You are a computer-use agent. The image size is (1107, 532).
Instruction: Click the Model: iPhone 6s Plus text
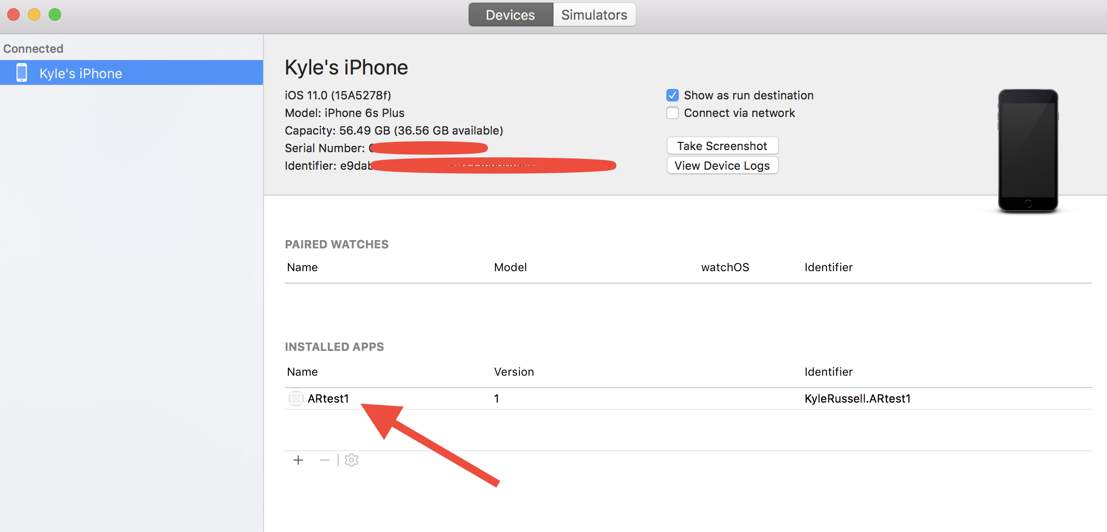(344, 113)
